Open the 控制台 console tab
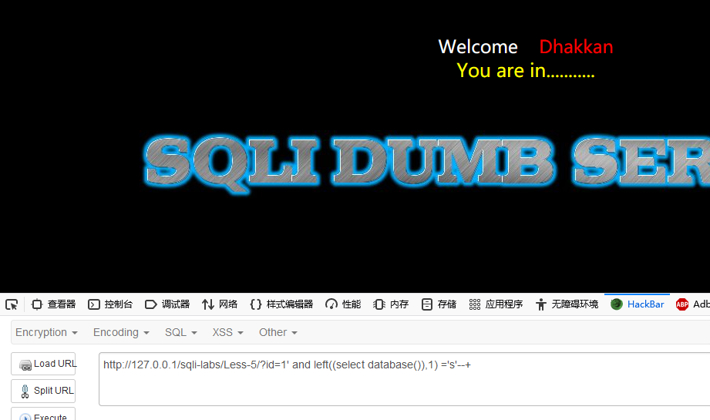710x420 pixels. pos(110,304)
